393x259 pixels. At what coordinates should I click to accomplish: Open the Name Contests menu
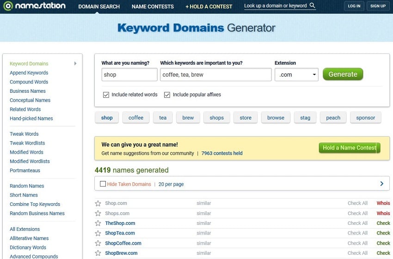click(153, 6)
